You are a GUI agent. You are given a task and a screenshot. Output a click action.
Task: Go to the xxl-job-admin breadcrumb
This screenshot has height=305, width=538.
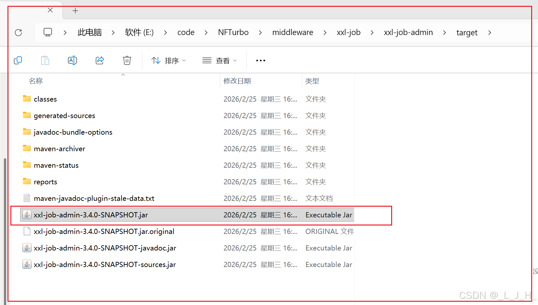tap(408, 32)
